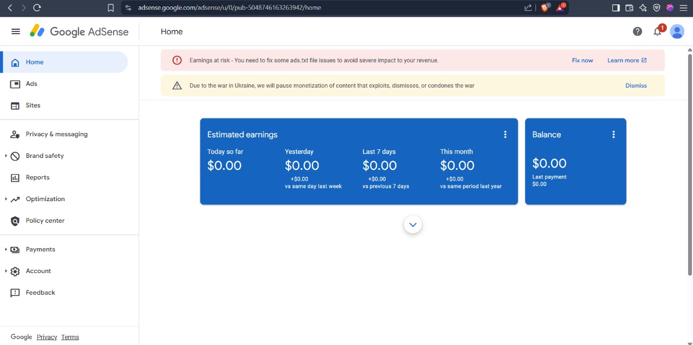Reload the AdSense page
Screen dimensions: 693x345
37,8
